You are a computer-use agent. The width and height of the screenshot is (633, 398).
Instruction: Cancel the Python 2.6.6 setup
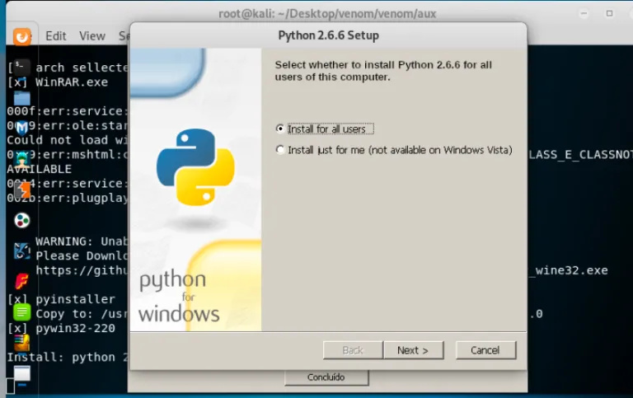click(485, 350)
